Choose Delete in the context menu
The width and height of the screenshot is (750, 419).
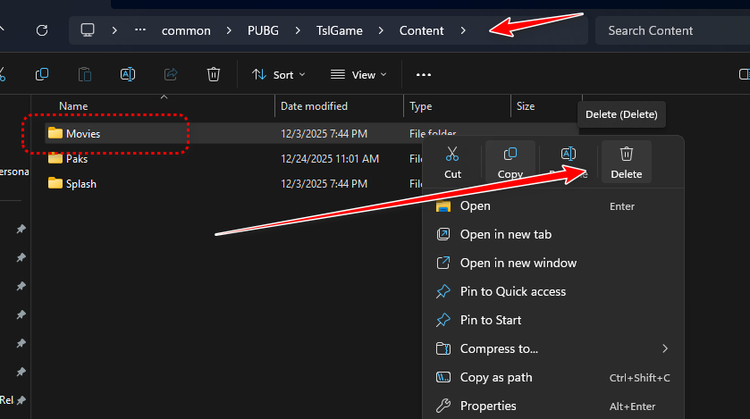coord(626,163)
